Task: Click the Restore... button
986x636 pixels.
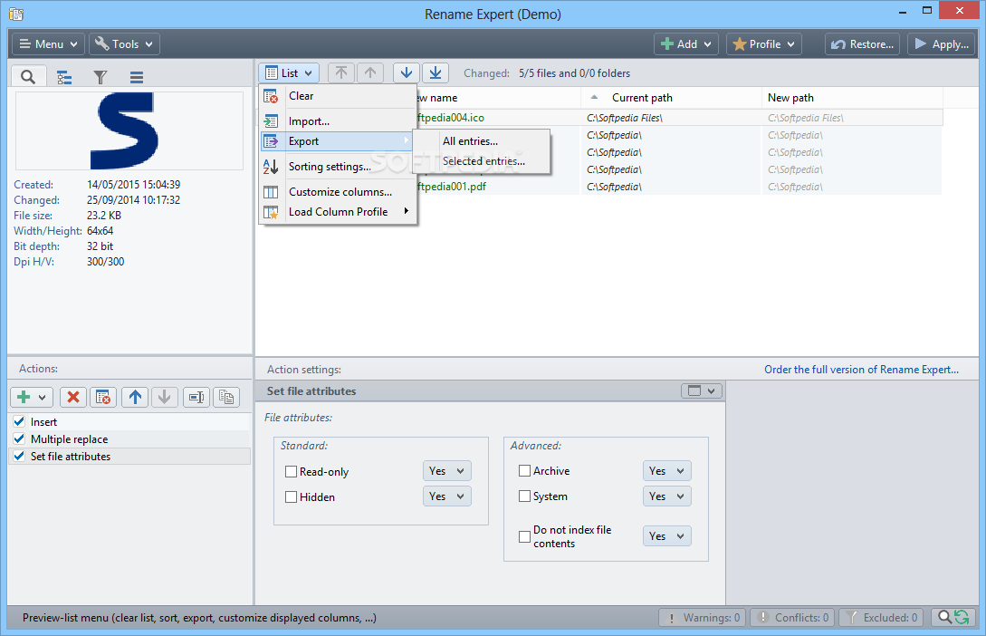Action: [862, 44]
